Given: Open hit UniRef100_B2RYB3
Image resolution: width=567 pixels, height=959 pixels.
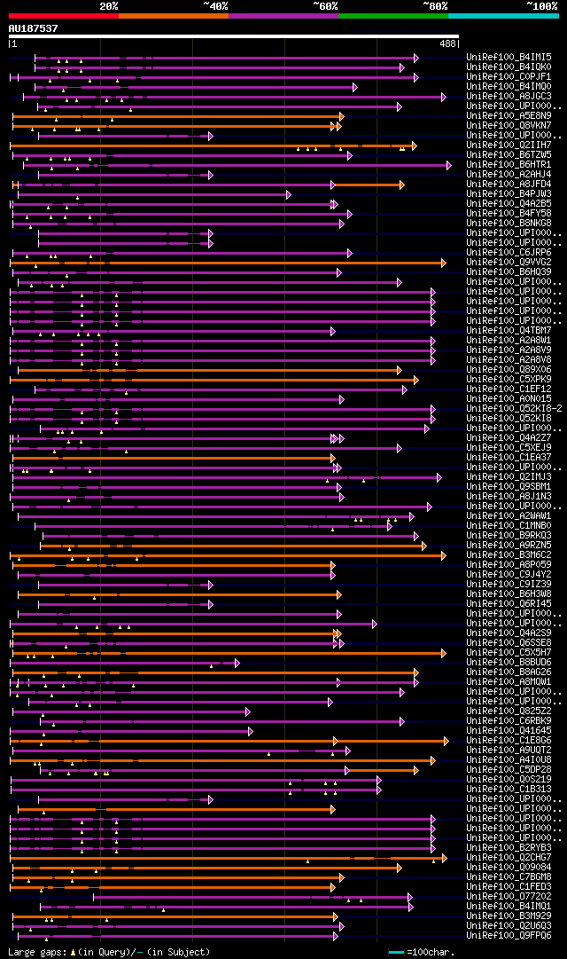Looking at the screenshot, I should [x=509, y=848].
